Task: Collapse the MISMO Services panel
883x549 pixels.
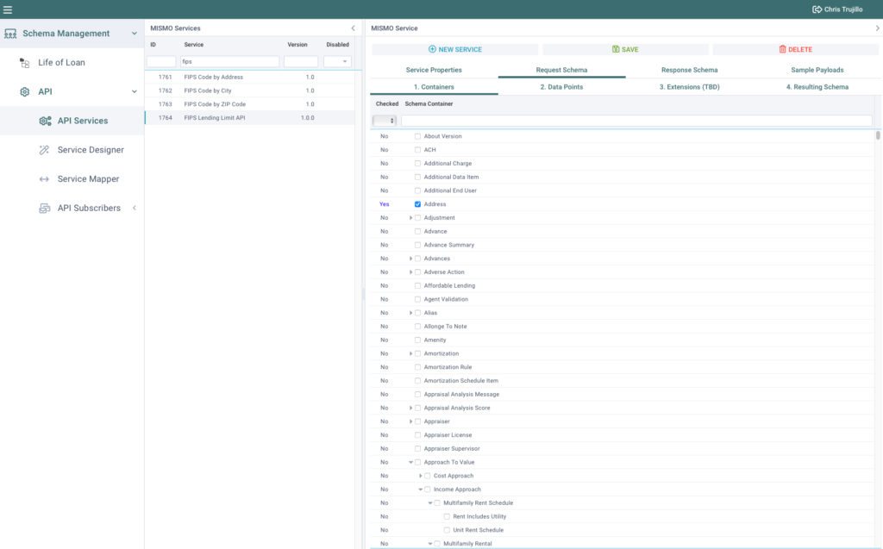Action: tap(353, 28)
